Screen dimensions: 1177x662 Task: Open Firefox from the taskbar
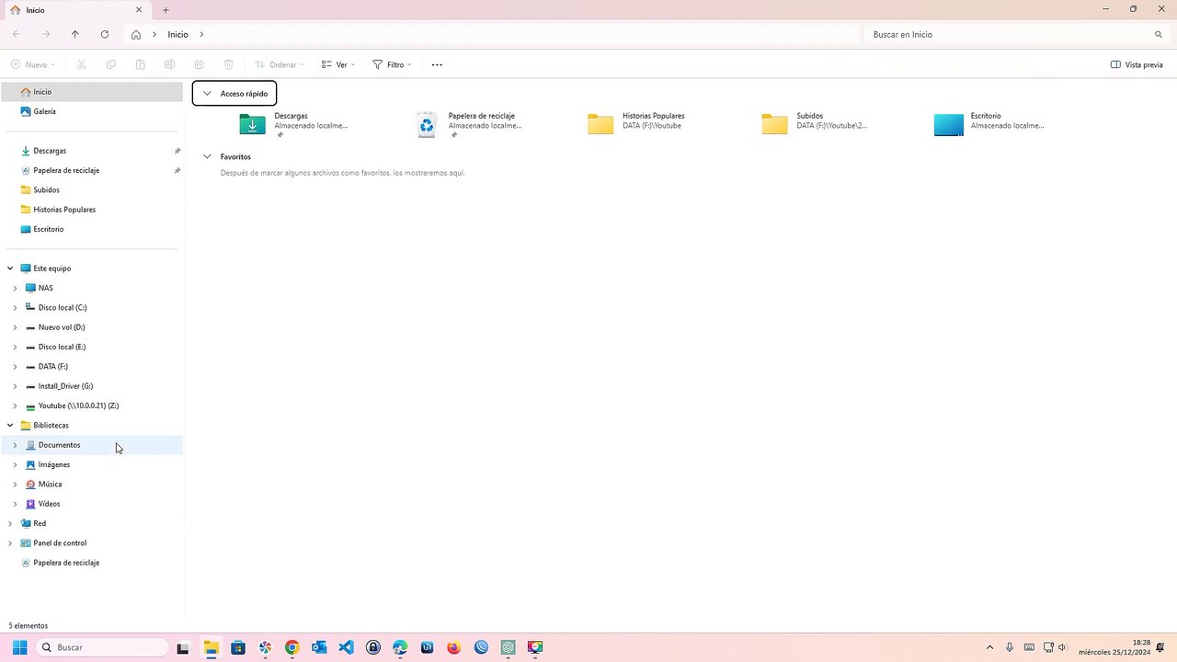click(x=453, y=647)
